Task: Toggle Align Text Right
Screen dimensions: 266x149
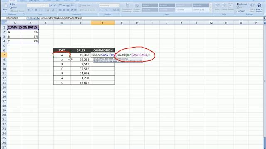Action: (x=68, y=10)
